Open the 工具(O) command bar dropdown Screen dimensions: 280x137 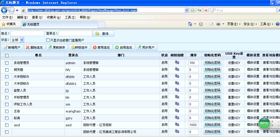[x=267, y=24]
